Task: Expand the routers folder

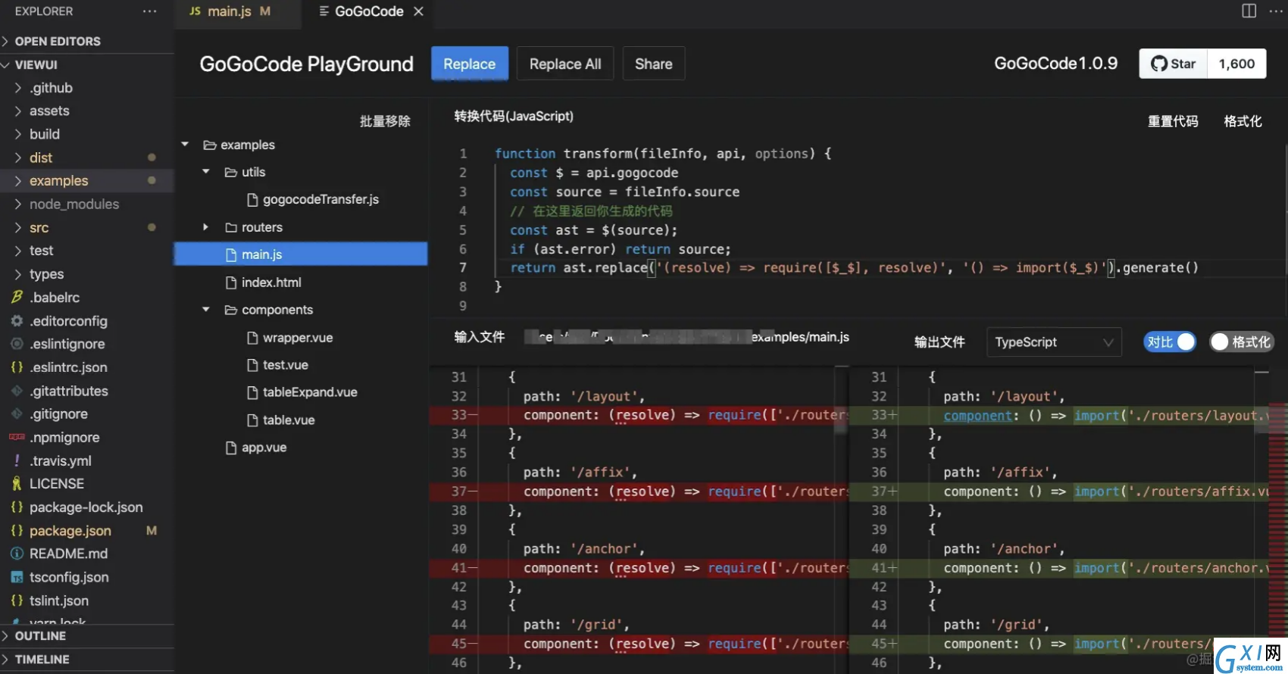Action: (x=206, y=227)
